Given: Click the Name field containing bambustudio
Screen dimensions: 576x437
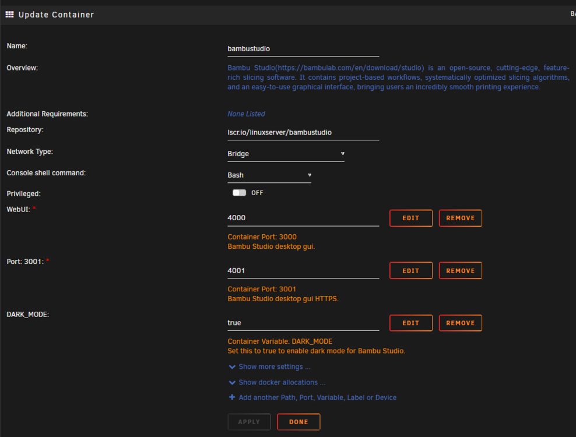Looking at the screenshot, I should coord(303,49).
